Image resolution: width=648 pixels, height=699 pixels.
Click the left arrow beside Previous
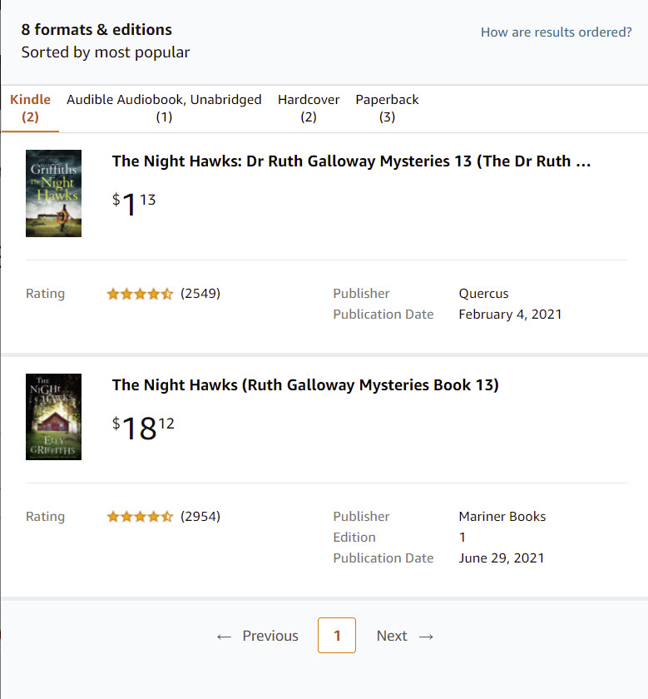coord(223,637)
